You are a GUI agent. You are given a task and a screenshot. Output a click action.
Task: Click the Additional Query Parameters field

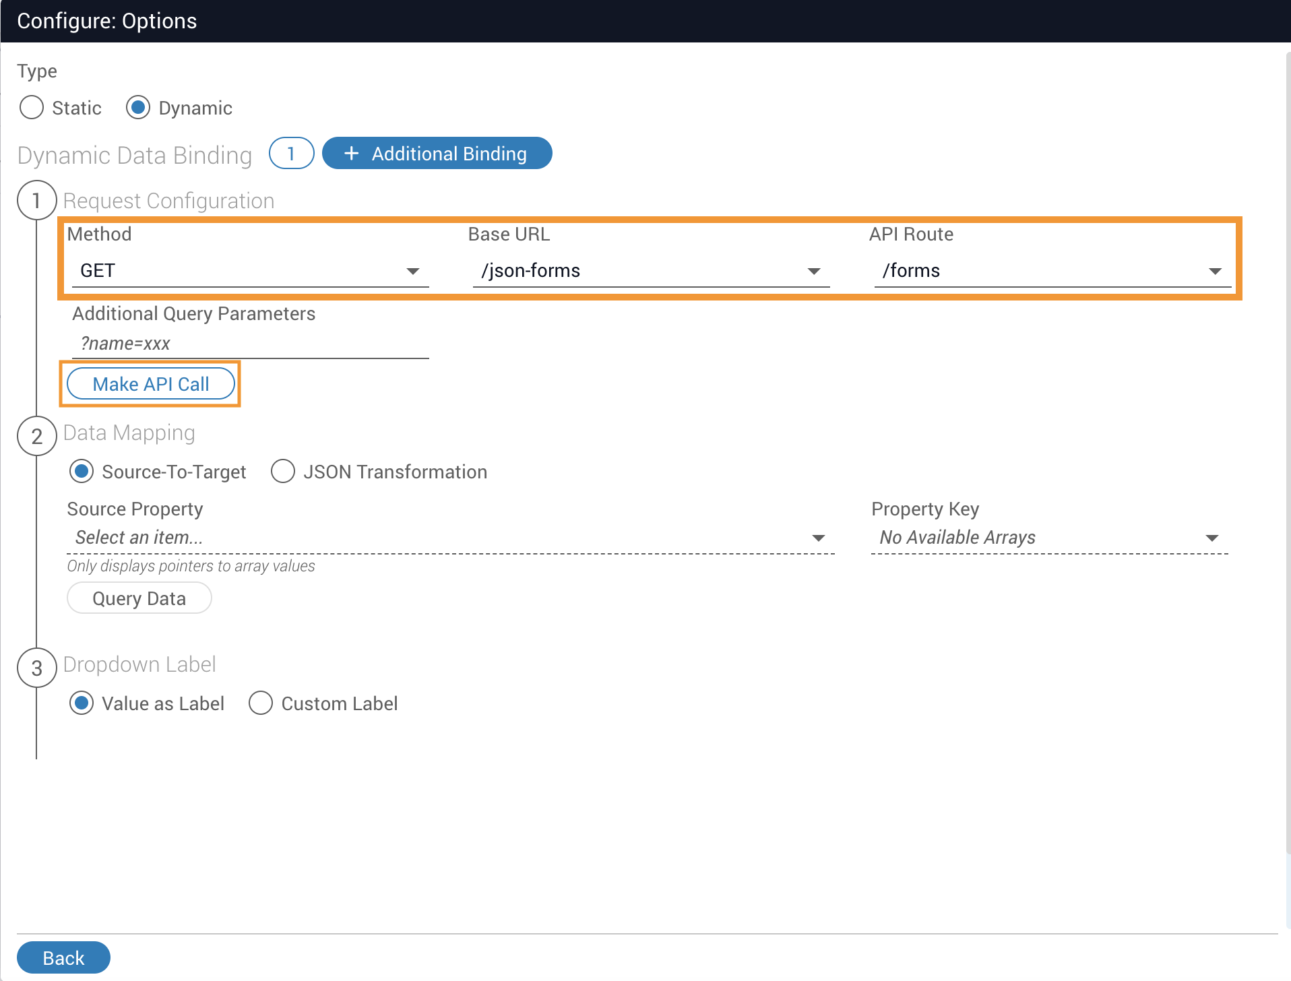coord(249,344)
